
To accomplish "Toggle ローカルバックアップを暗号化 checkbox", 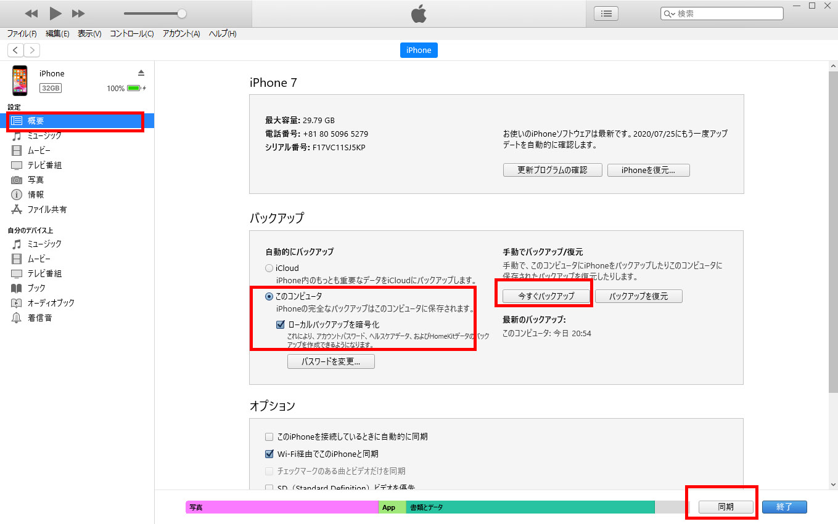I will (x=281, y=324).
